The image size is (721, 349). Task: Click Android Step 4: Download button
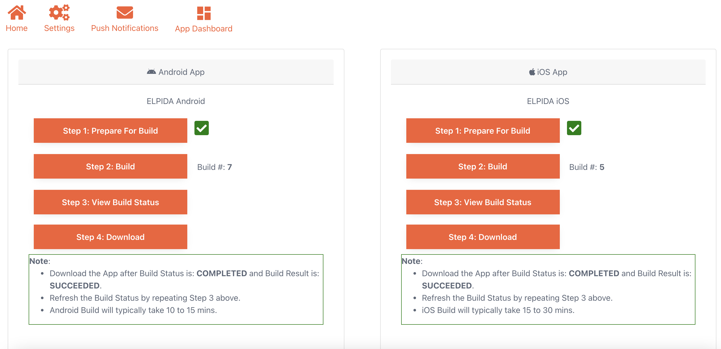(x=110, y=237)
